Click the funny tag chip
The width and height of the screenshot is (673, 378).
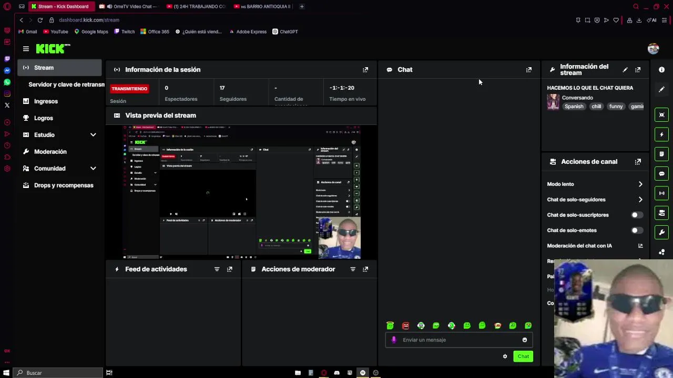pyautogui.click(x=616, y=106)
